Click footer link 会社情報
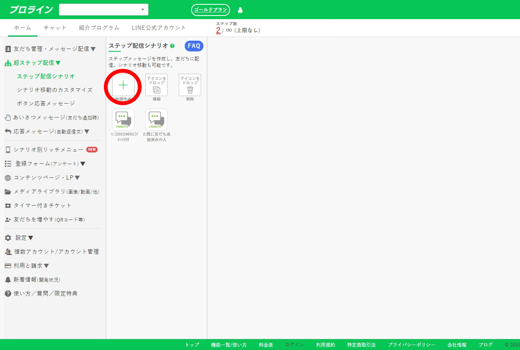This screenshot has width=520, height=350. point(457,345)
